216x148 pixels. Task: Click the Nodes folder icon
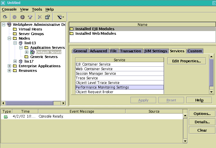tap(15, 38)
